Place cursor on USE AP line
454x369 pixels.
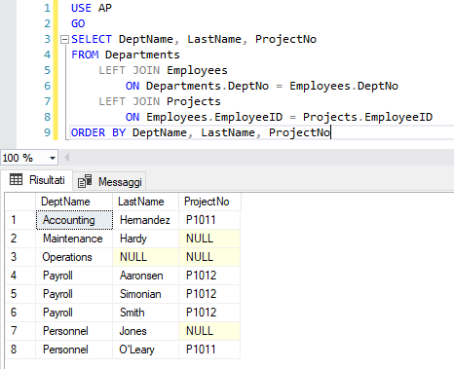click(x=92, y=8)
